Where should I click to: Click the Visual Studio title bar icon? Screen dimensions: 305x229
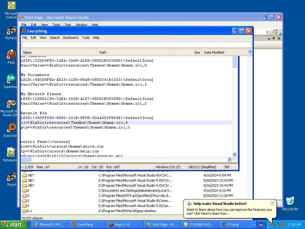point(21,17)
